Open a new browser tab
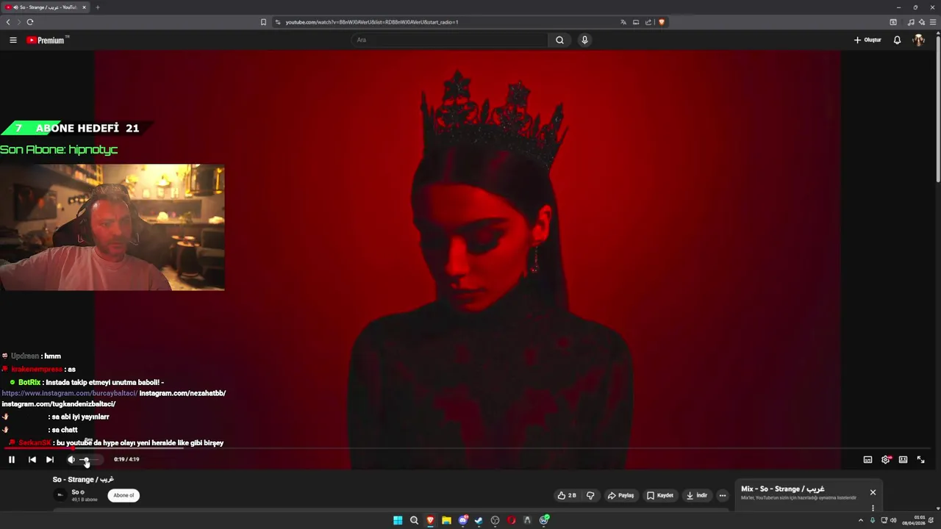Screen dimensions: 941x529 97,7
